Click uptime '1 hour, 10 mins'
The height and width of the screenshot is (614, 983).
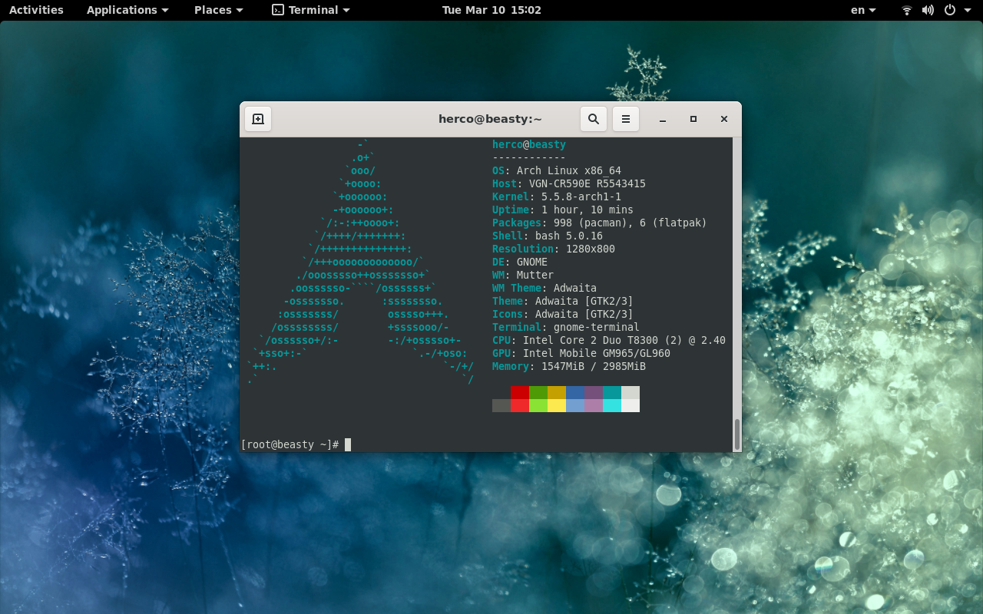tap(587, 210)
